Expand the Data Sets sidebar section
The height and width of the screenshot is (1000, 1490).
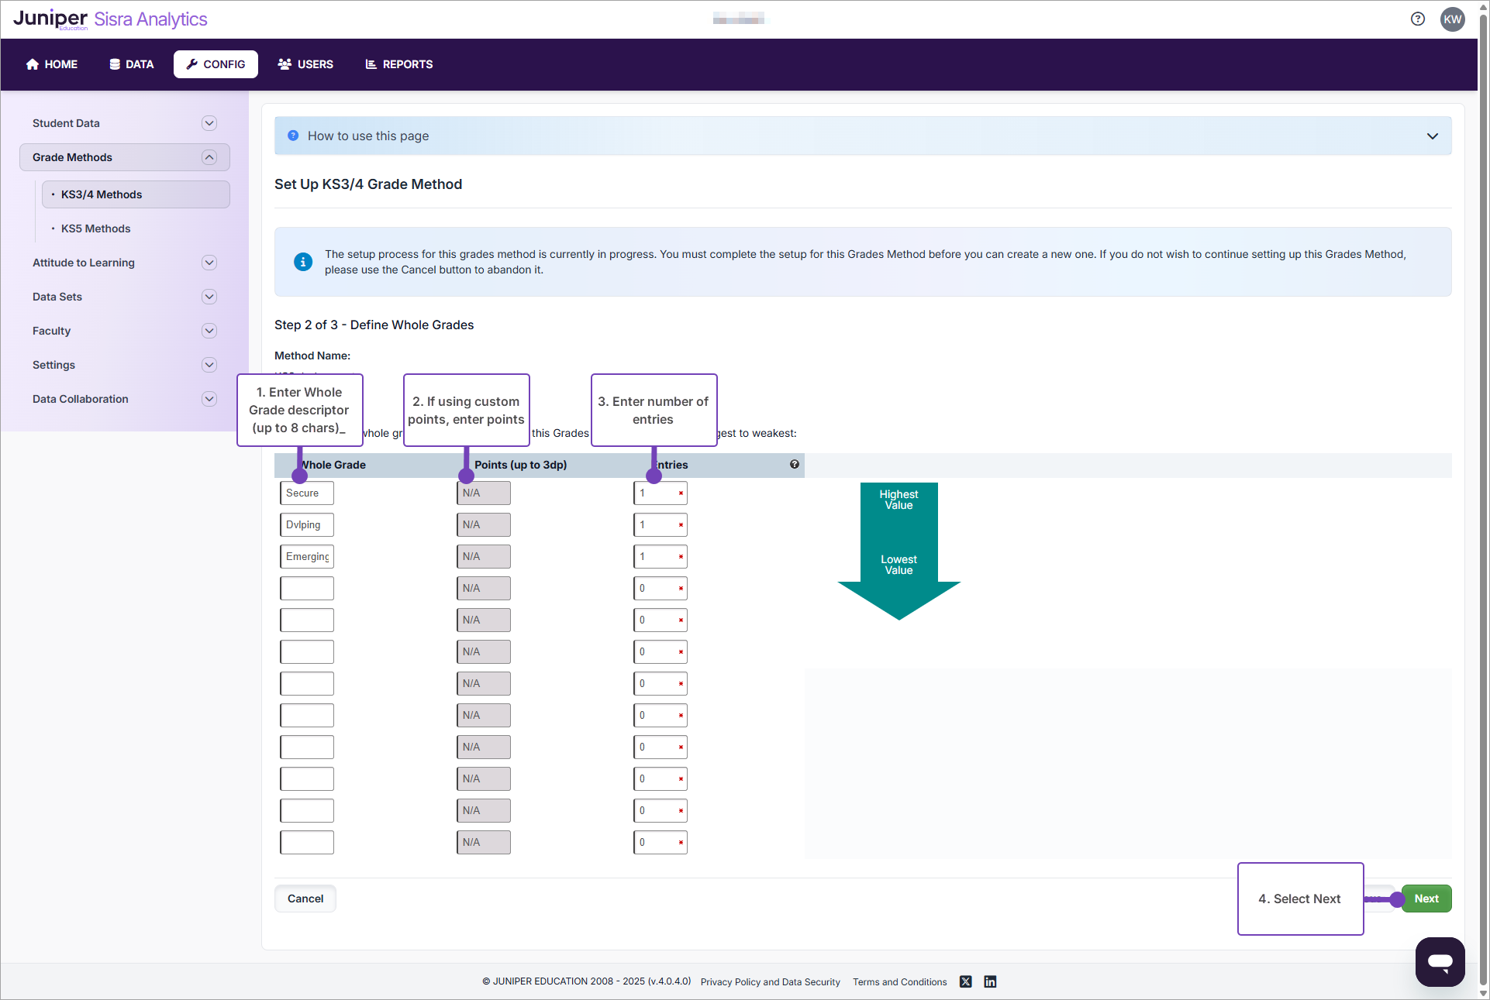click(x=209, y=297)
